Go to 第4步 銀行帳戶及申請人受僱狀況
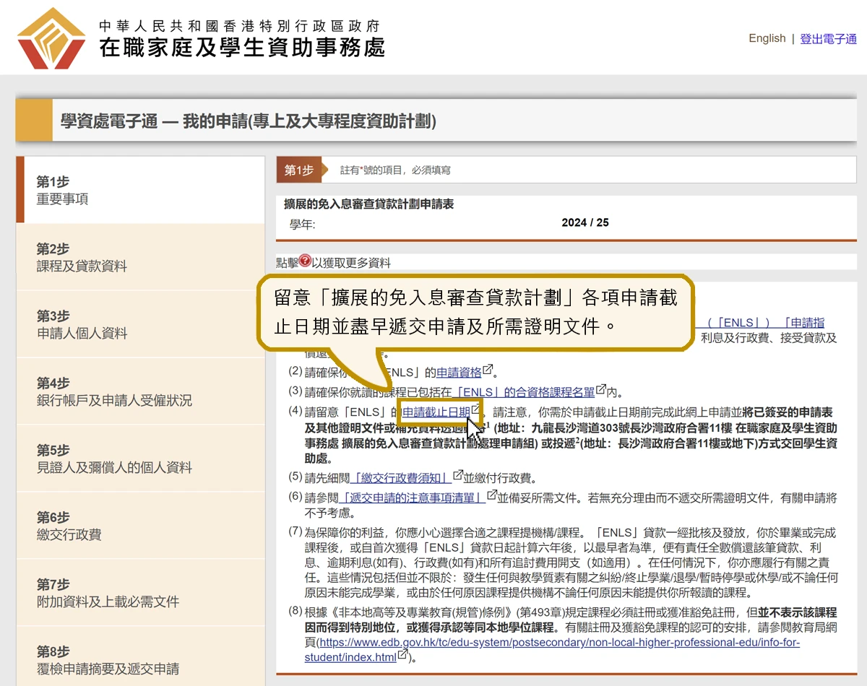The width and height of the screenshot is (867, 686). (x=141, y=391)
